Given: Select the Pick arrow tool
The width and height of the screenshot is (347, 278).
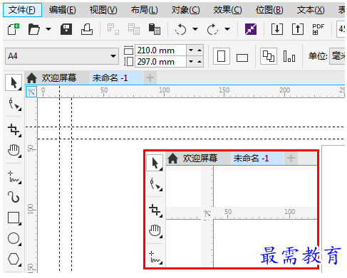Looking at the screenshot, I should tap(14, 82).
